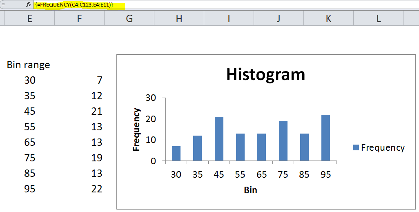Select the Bin horizontal axis title
The image size is (419, 212).
tap(251, 190)
